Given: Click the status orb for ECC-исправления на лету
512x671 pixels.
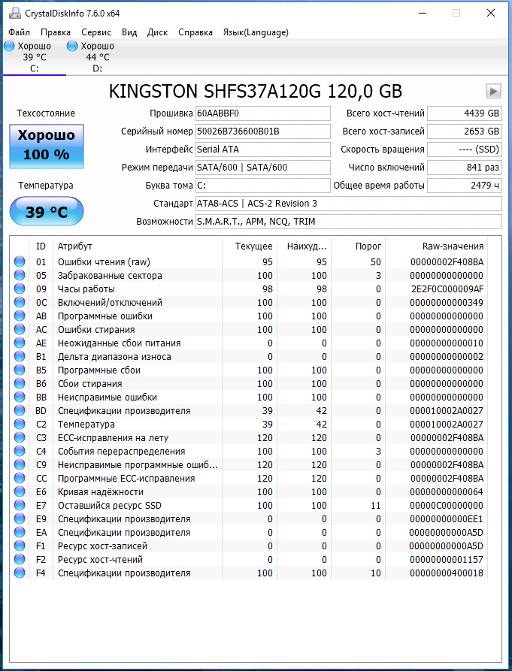Looking at the screenshot, I should pos(20,438).
